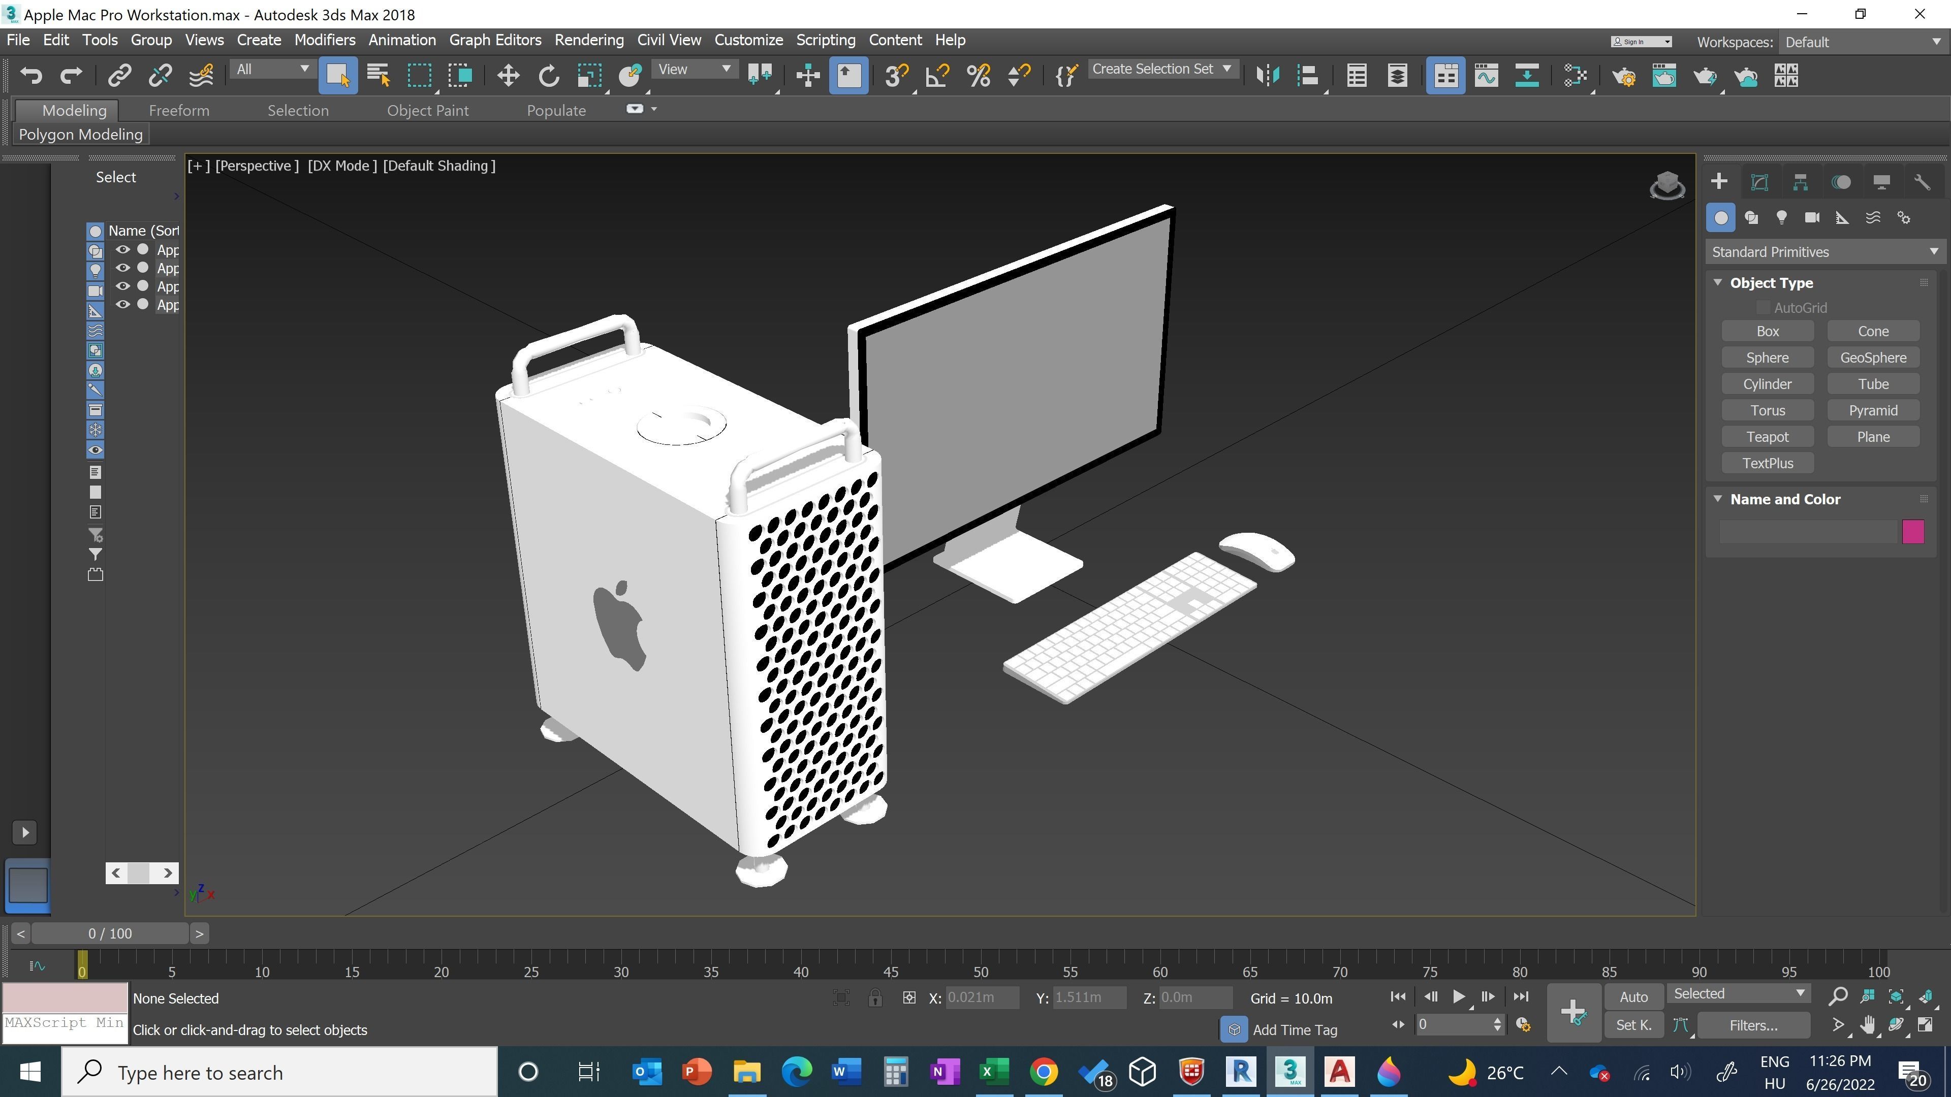Switch to the Hierarchy command panel
This screenshot has height=1097, width=1951.
tap(1800, 182)
